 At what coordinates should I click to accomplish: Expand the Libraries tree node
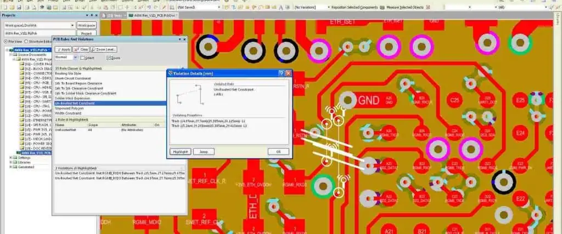coord(12,162)
